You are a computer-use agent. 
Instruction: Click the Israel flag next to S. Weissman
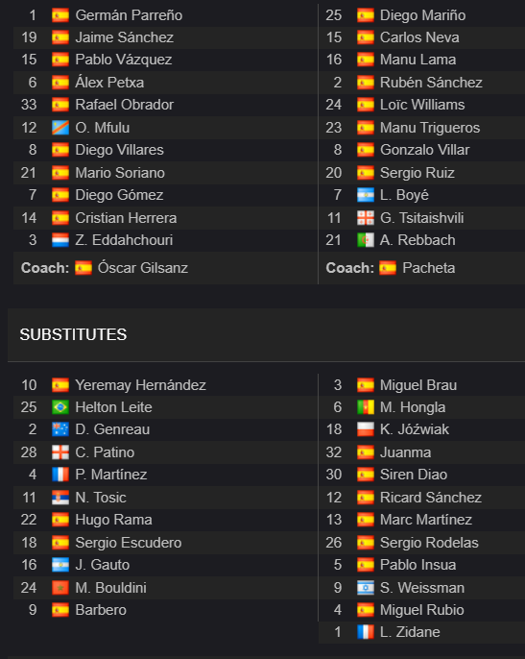(366, 588)
